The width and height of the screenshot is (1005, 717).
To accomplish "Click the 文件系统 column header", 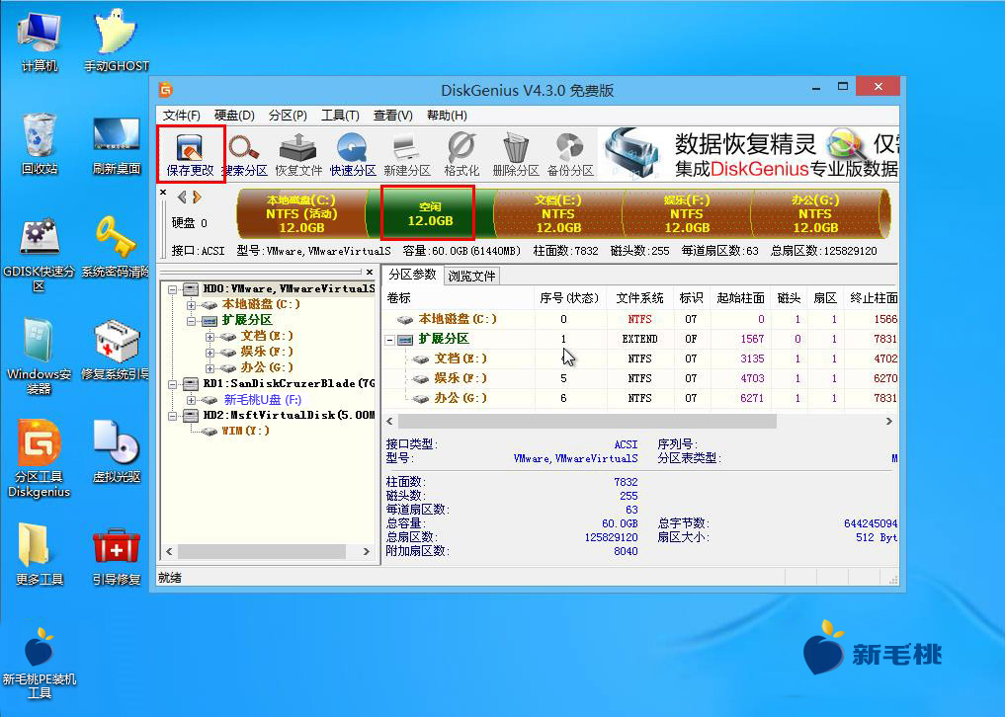I will click(x=639, y=298).
